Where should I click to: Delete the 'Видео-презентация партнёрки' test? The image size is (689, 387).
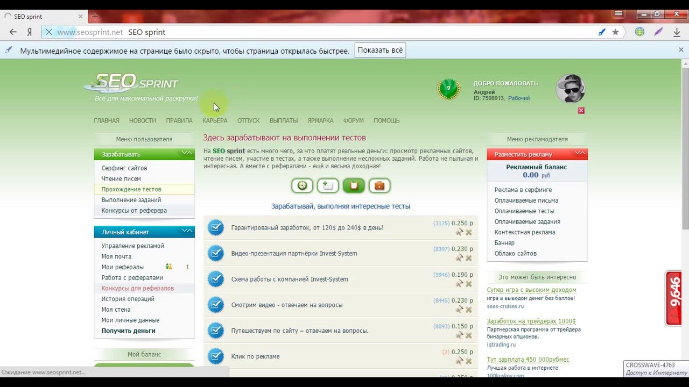click(x=469, y=258)
